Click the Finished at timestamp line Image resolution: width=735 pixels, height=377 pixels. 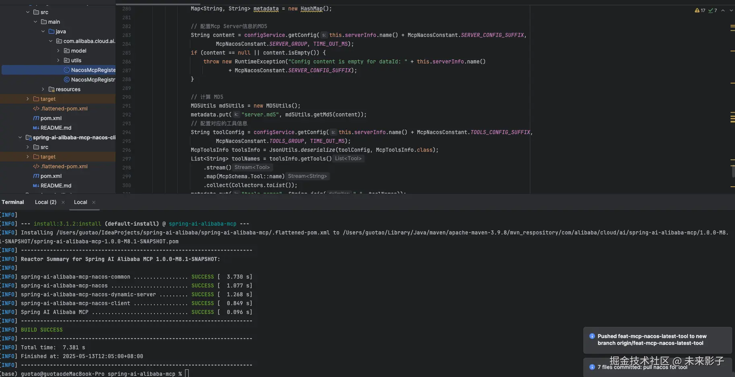[82, 356]
